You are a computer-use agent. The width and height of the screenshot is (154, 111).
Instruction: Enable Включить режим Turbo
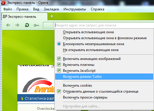[x=104, y=77]
